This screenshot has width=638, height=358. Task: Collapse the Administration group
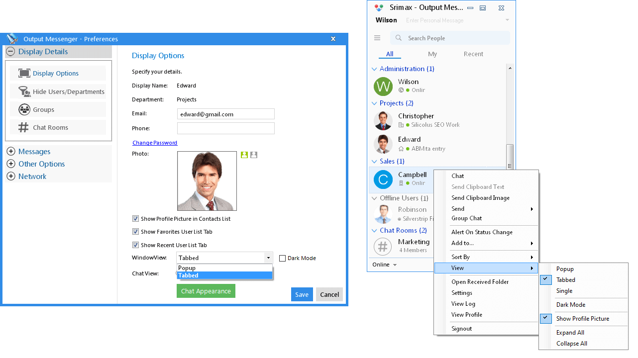click(375, 69)
